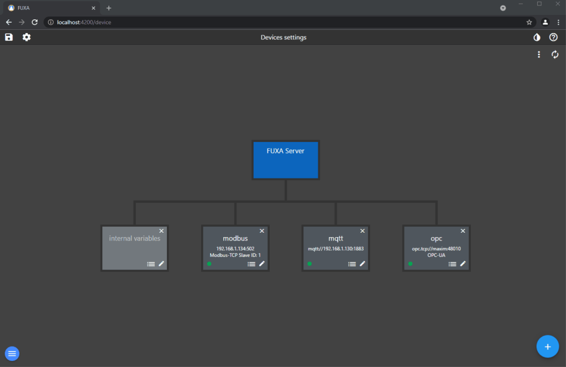Open the help question mark icon
Image resolution: width=566 pixels, height=367 pixels.
(x=553, y=37)
